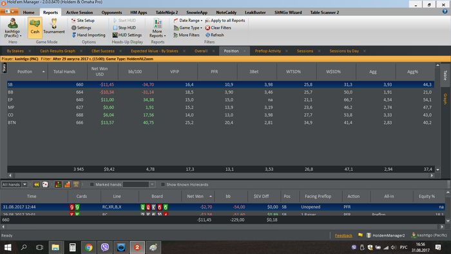Click the trophy icon in hands toolbar
Viewport: 451px width, 254px height.
click(x=76, y=184)
